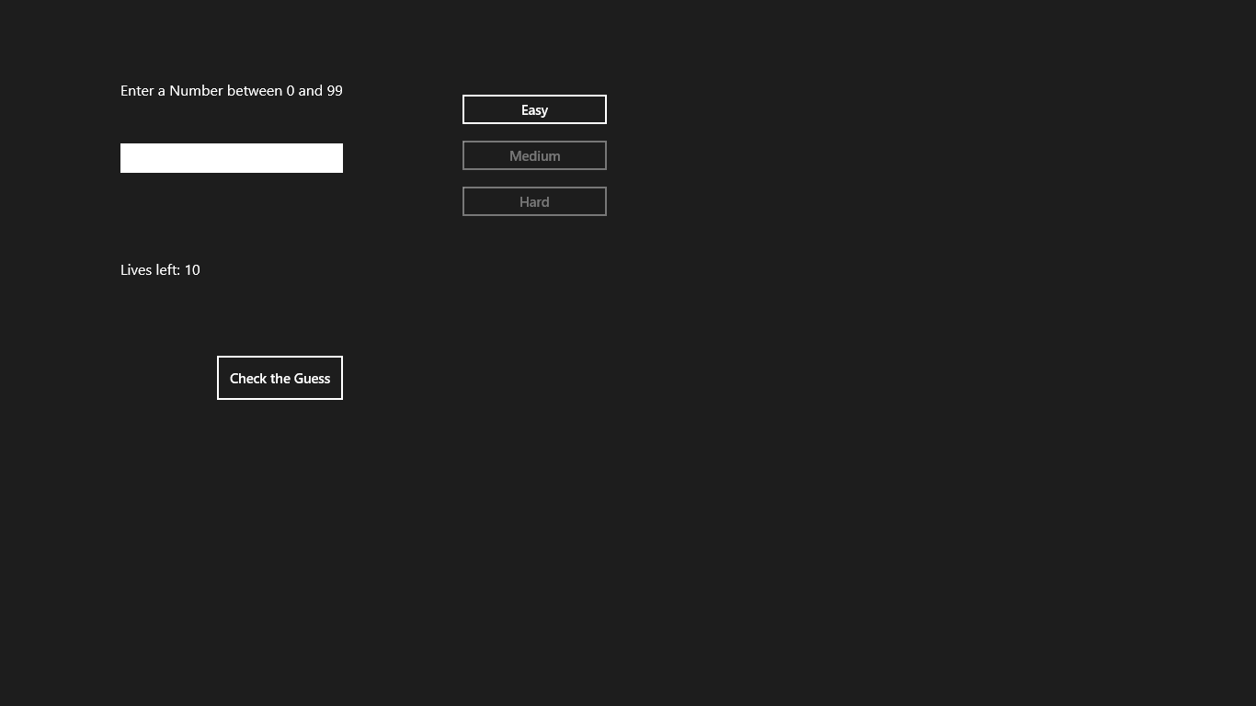Select the Easy difficulty button
1256x706 pixels.
pyautogui.click(x=534, y=109)
